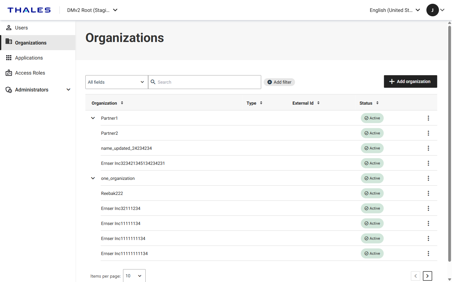This screenshot has width=452, height=282.
Task: Collapse the Partner1 row chevron
Action: point(93,118)
